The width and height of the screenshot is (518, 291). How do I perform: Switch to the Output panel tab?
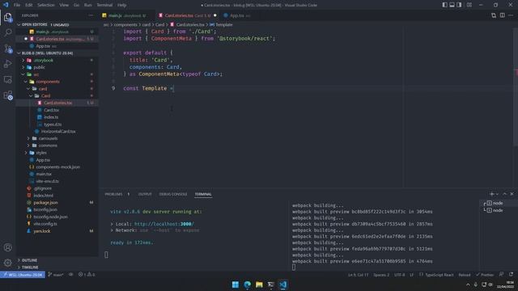[x=145, y=194]
